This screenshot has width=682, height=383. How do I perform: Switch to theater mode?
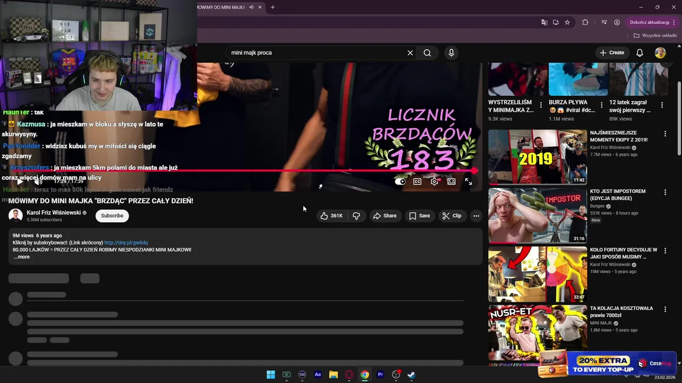451,181
